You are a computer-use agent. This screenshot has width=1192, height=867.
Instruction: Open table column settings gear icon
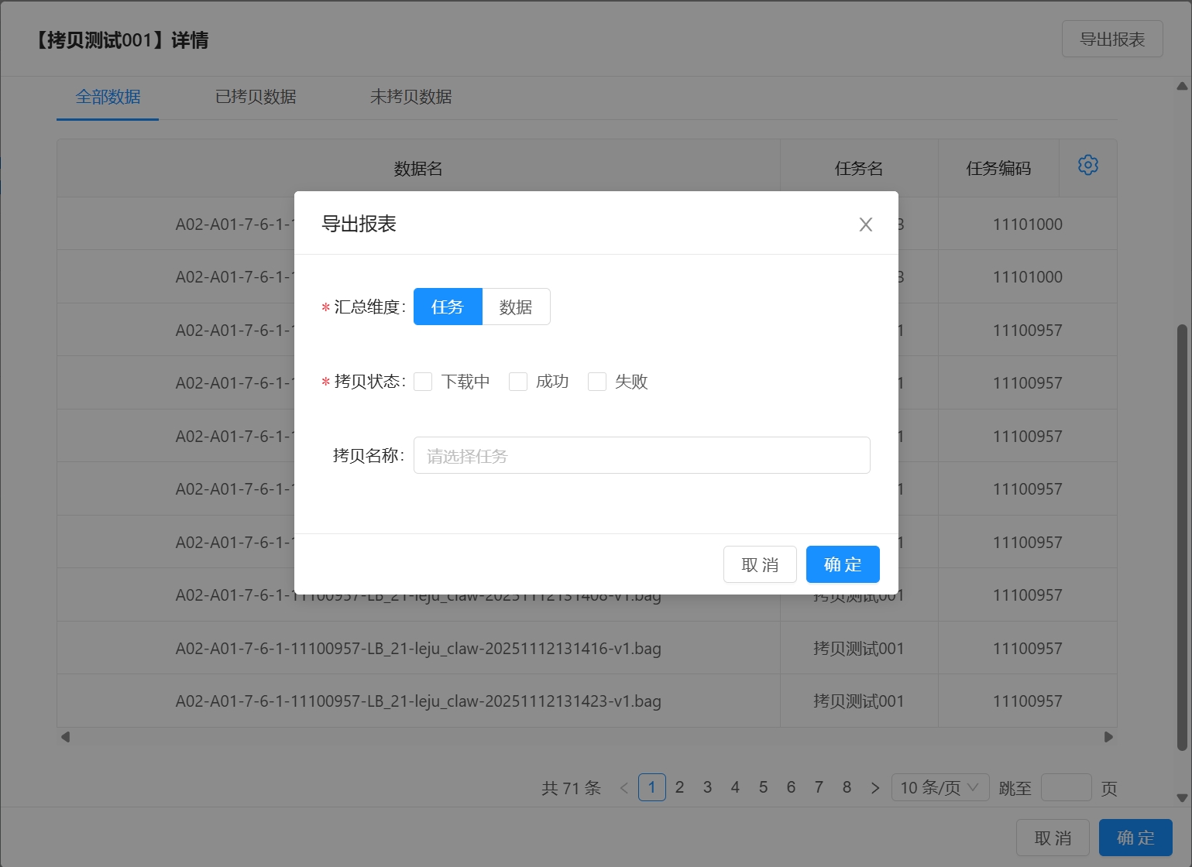point(1087,166)
